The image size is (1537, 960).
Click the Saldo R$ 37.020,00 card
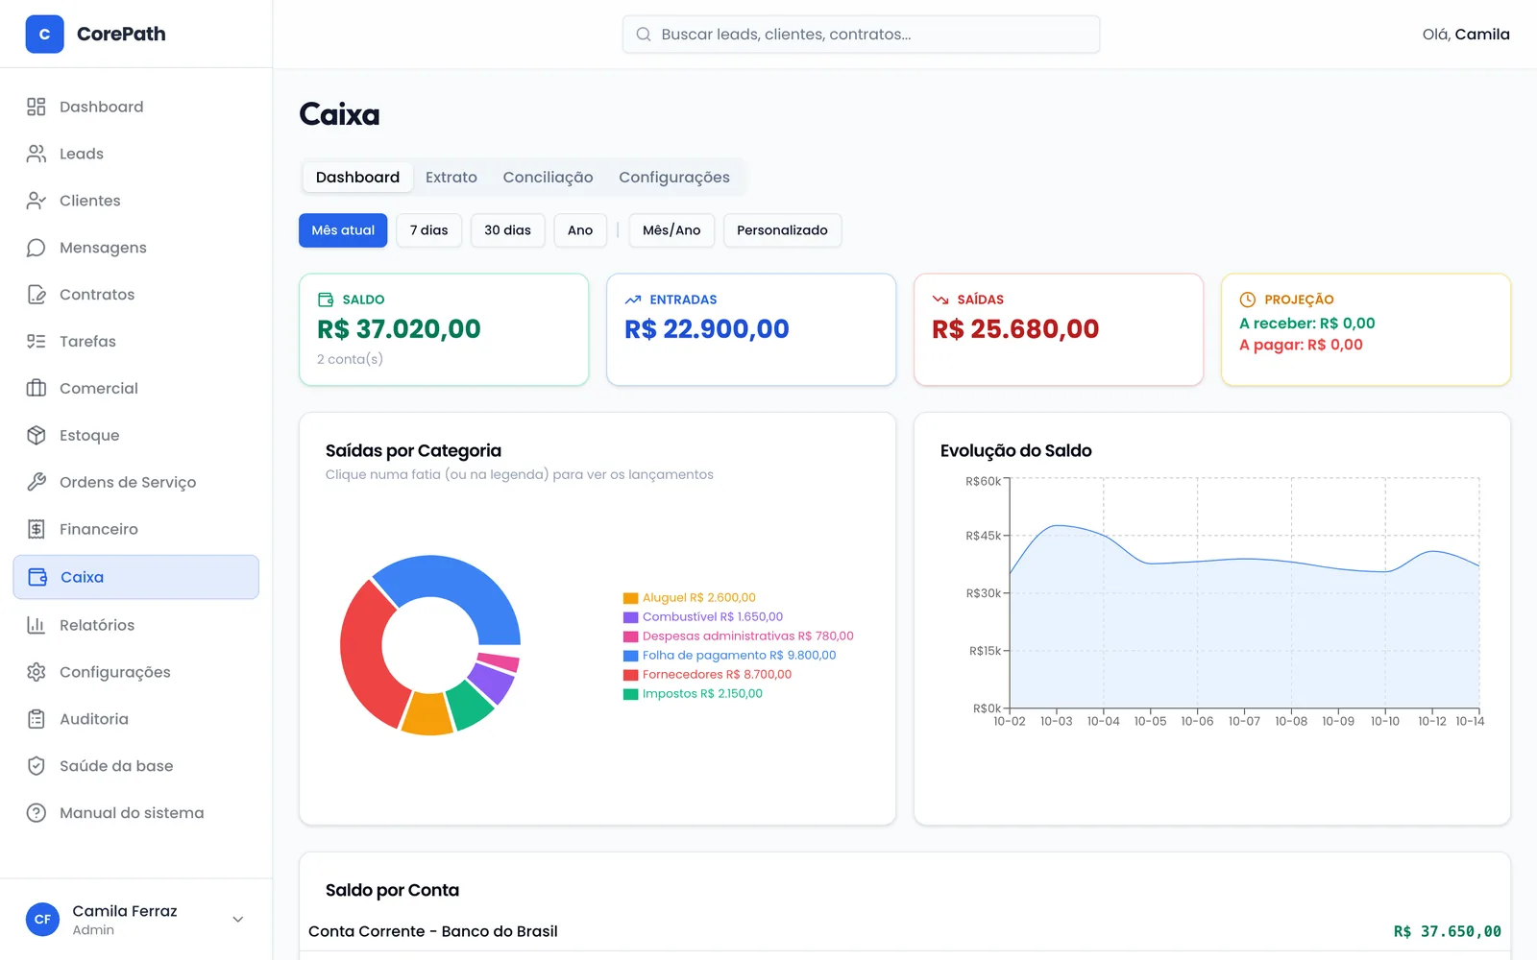point(444,329)
